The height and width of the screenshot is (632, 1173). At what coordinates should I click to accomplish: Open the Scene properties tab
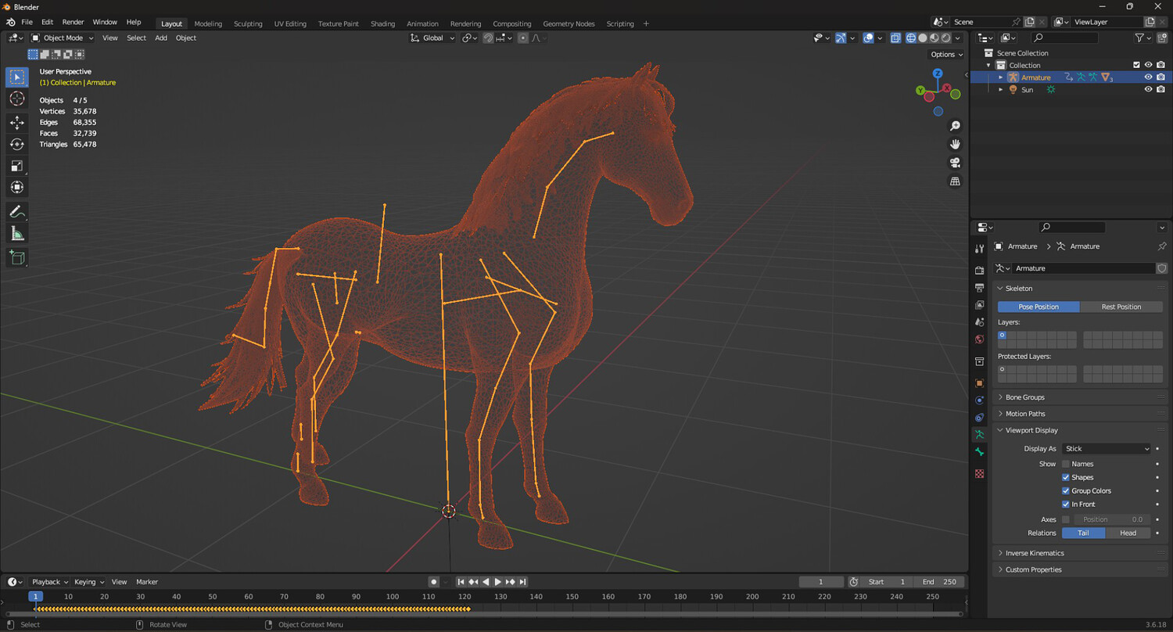pos(980,321)
